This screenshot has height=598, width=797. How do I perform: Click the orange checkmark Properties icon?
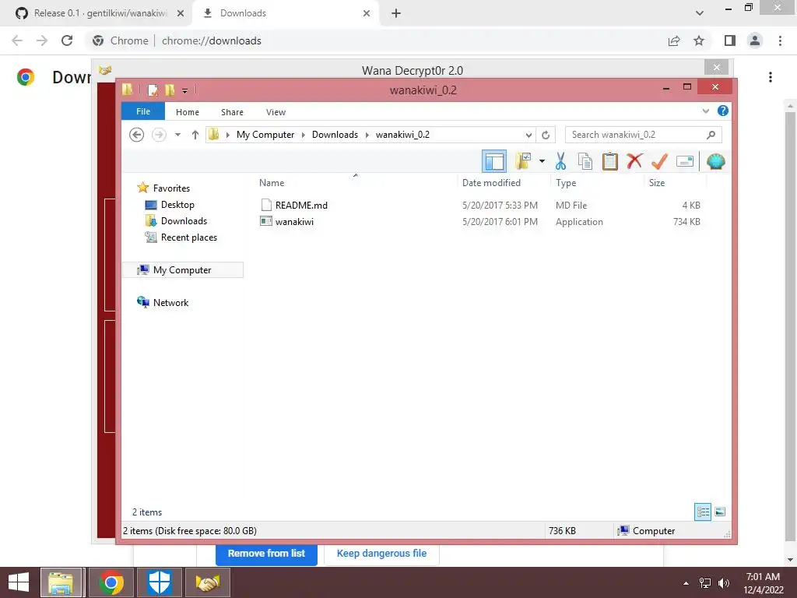pyautogui.click(x=659, y=161)
